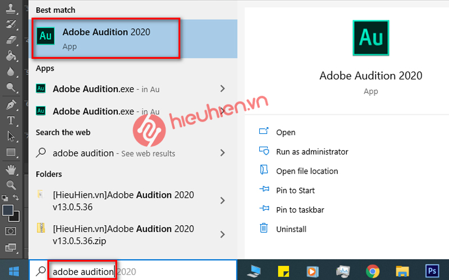The image size is (449, 280).
Task: Open the v13.0.5.36.zip archive result
Action: (123, 235)
